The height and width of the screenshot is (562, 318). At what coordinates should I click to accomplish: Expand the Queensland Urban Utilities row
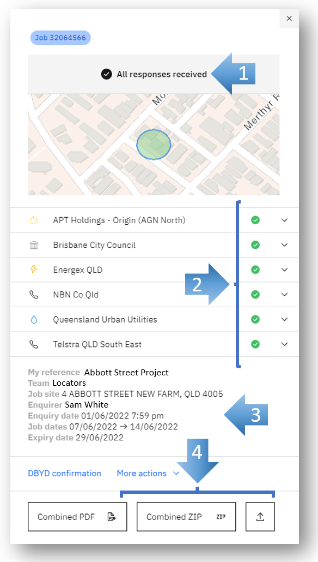click(x=284, y=319)
